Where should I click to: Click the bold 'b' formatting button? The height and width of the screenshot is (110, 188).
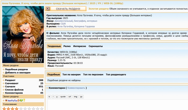coord(49,97)
